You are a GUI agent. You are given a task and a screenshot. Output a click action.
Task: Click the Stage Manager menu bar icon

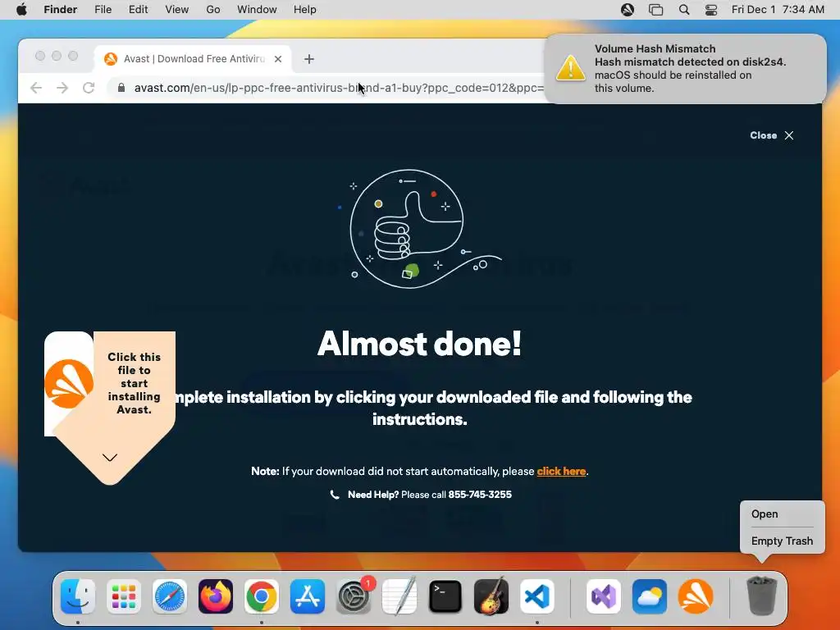click(655, 10)
